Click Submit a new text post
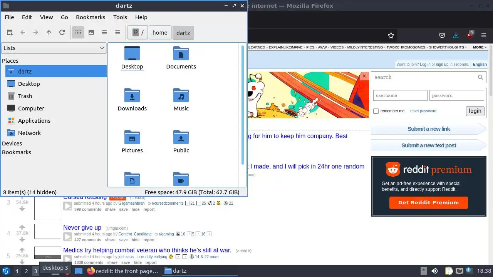This screenshot has height=277, width=493. pyautogui.click(x=429, y=145)
